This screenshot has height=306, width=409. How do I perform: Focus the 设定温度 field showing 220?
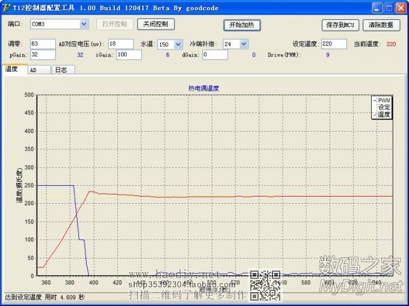(x=333, y=44)
